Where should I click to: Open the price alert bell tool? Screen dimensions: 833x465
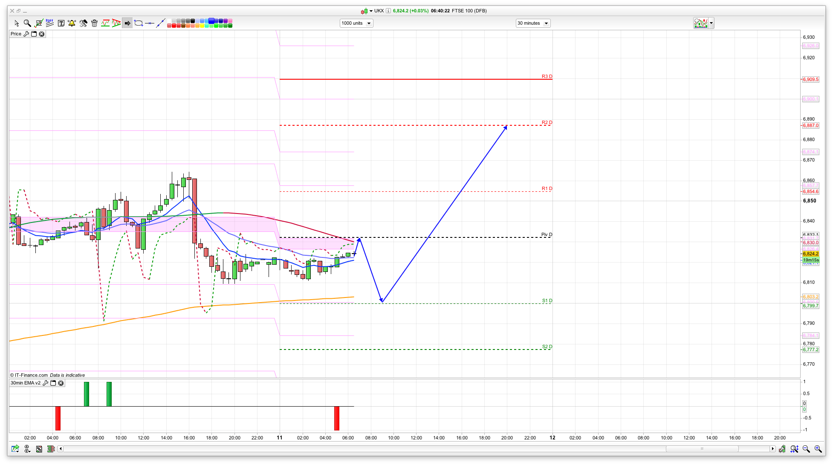click(72, 23)
